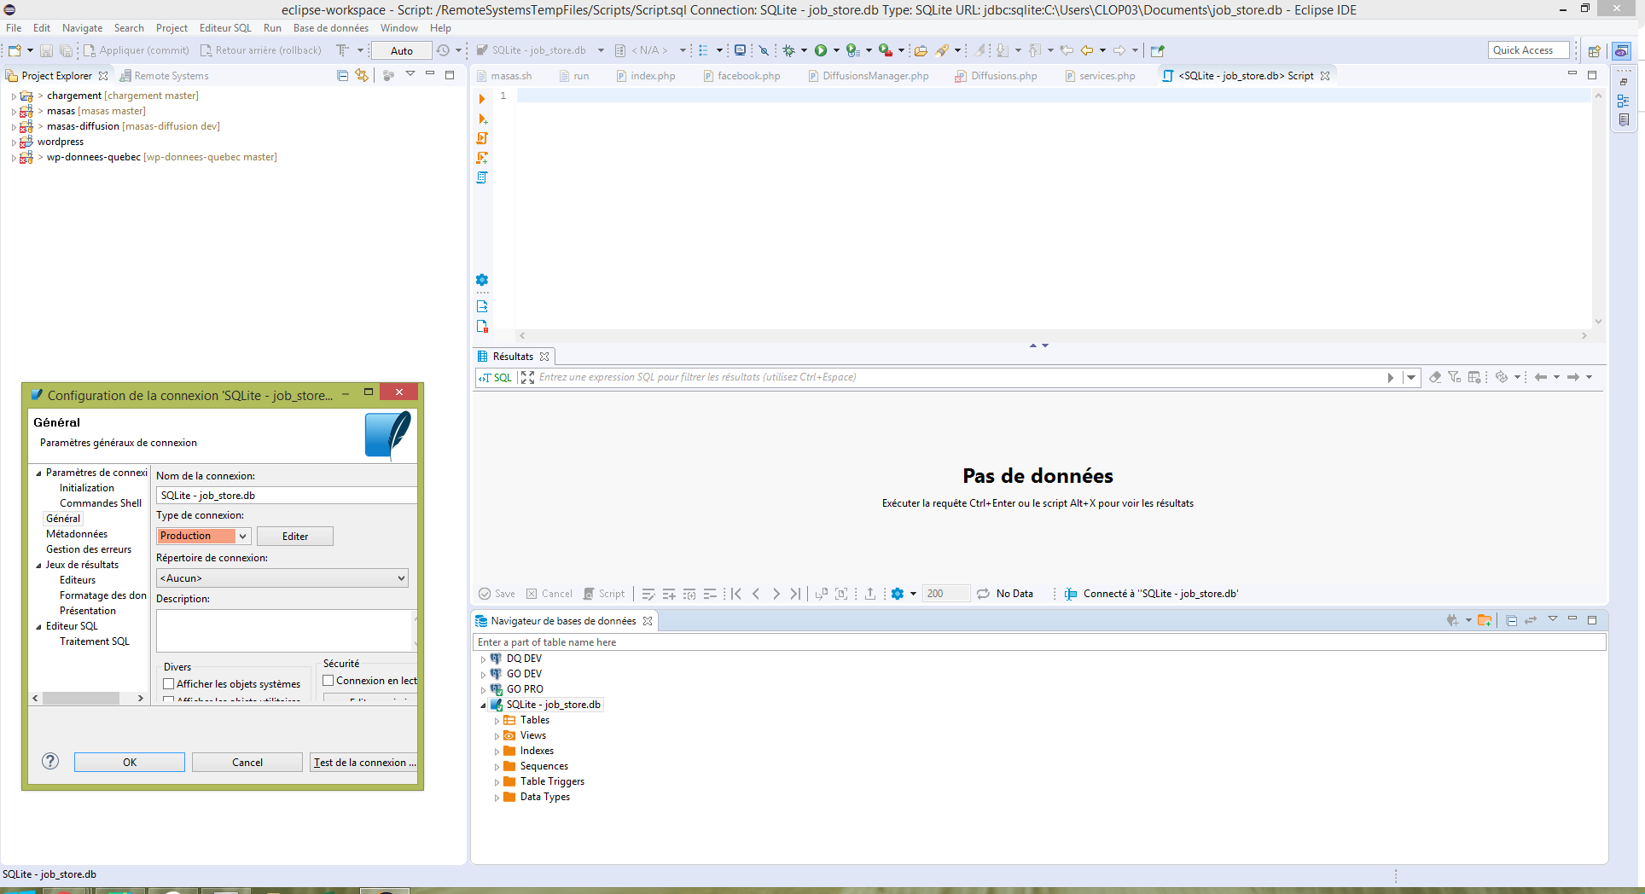Viewport: 1645px width, 894px height.
Task: Click the Debug bug icon in toolbar
Action: 789,50
